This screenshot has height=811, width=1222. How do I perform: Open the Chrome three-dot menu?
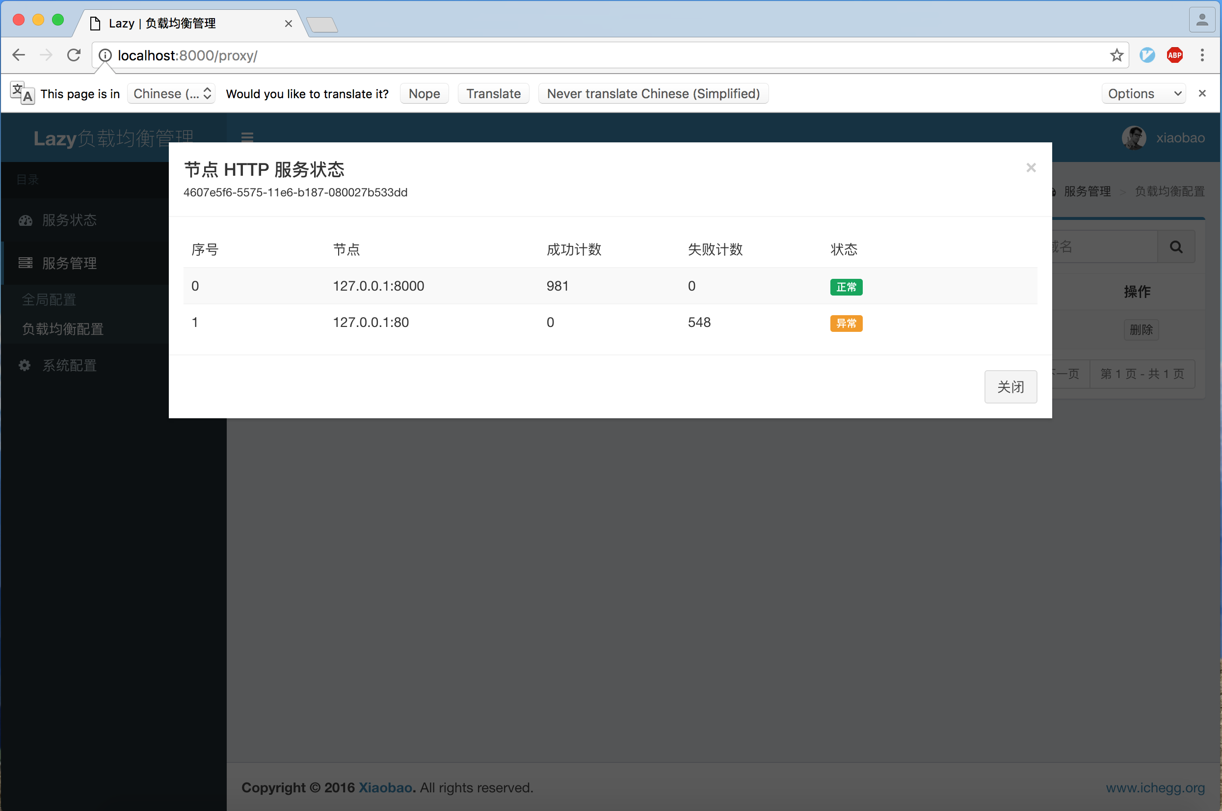pyautogui.click(x=1202, y=55)
